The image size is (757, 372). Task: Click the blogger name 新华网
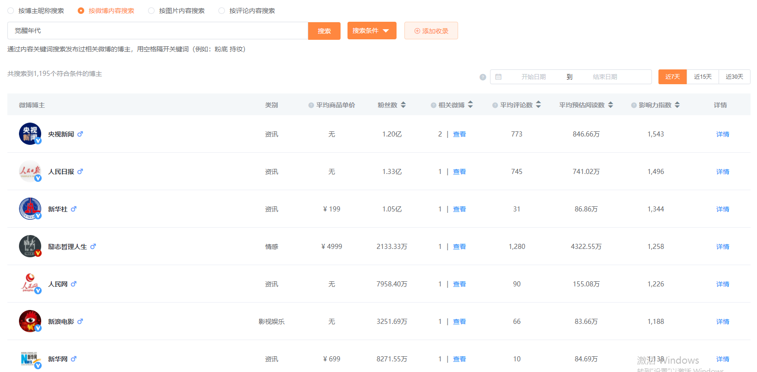tap(58, 359)
